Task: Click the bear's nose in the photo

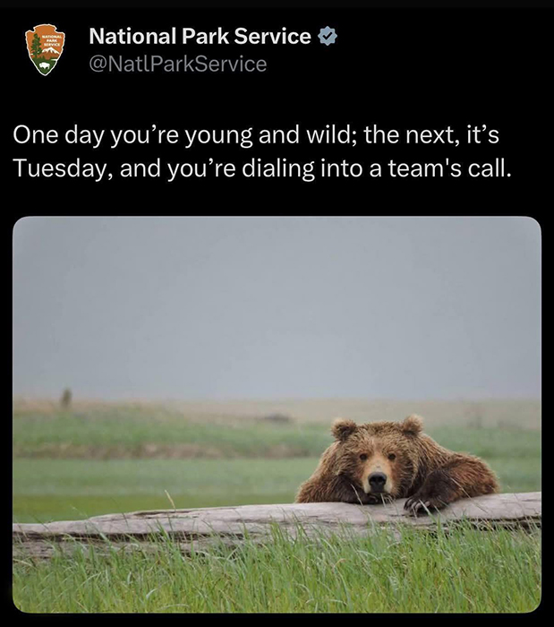Action: (x=377, y=480)
